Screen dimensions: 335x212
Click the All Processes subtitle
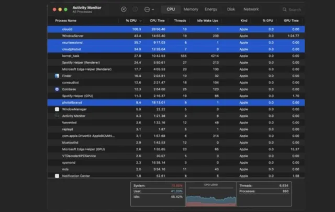pos(82,12)
